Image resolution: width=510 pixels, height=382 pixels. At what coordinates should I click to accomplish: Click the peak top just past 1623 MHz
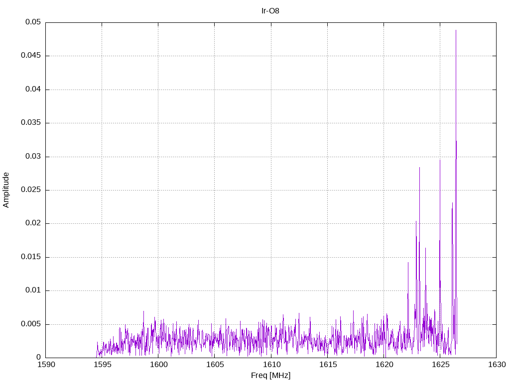419,168
